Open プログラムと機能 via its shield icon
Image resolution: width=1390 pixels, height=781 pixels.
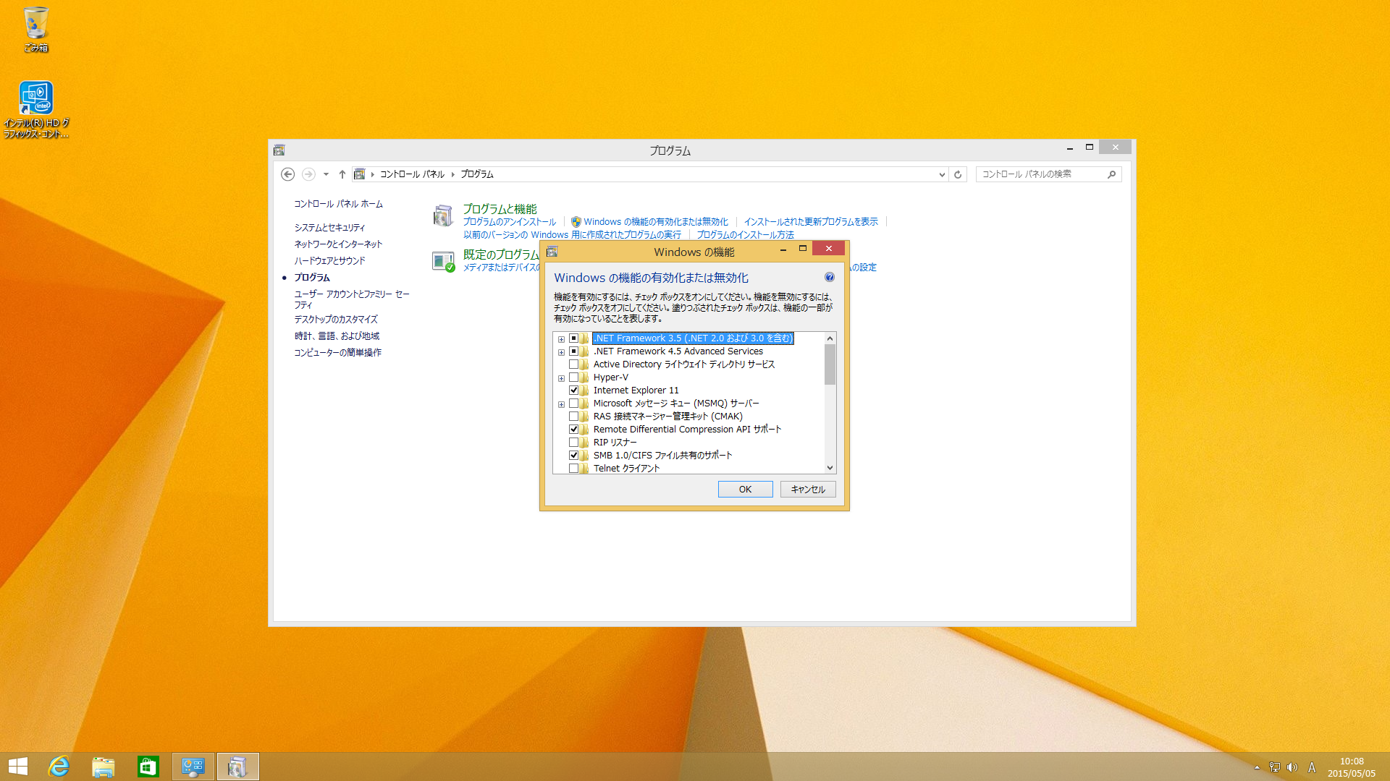coord(444,215)
